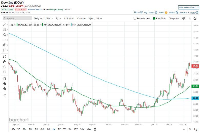The width and height of the screenshot is (200, 133).
Task: Open MA (200, Close, 0) three-dot options menu
Action: (x=69, y=24)
